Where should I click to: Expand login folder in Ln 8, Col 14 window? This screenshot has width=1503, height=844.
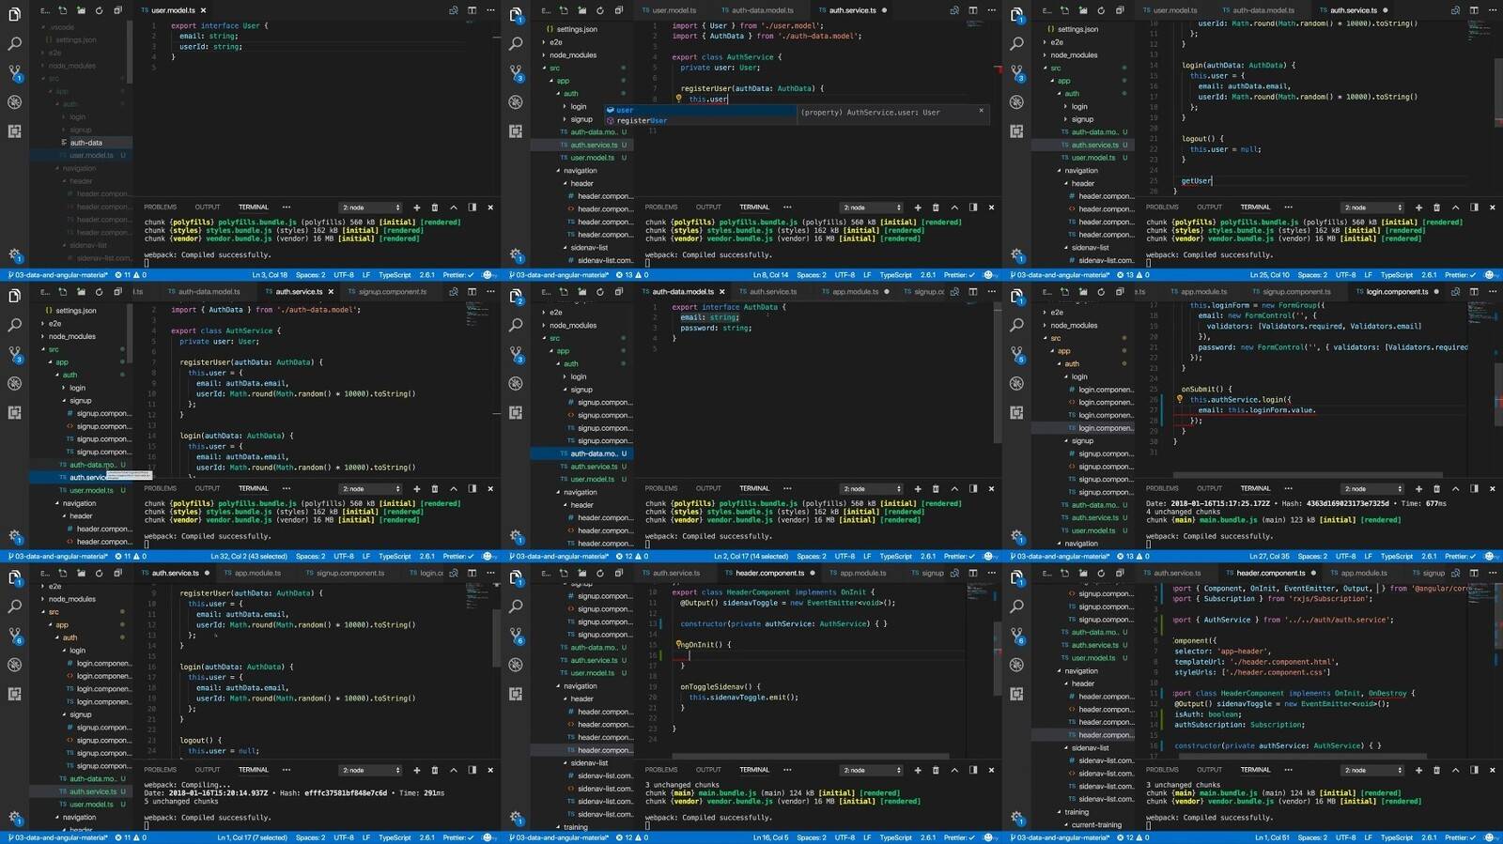coord(579,106)
